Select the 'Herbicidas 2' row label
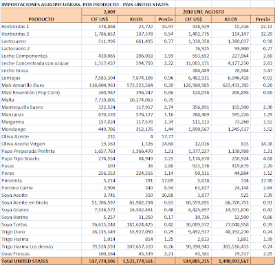The image size is (275, 265). pyautogui.click(x=41, y=34)
